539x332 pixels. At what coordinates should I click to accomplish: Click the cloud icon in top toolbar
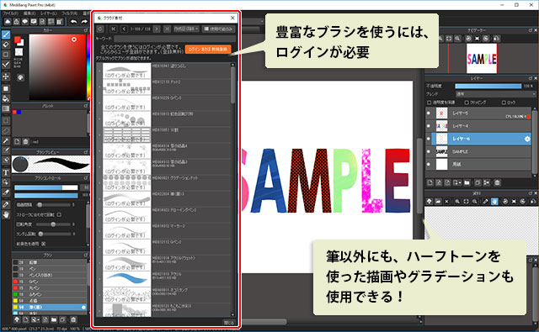coord(8,22)
